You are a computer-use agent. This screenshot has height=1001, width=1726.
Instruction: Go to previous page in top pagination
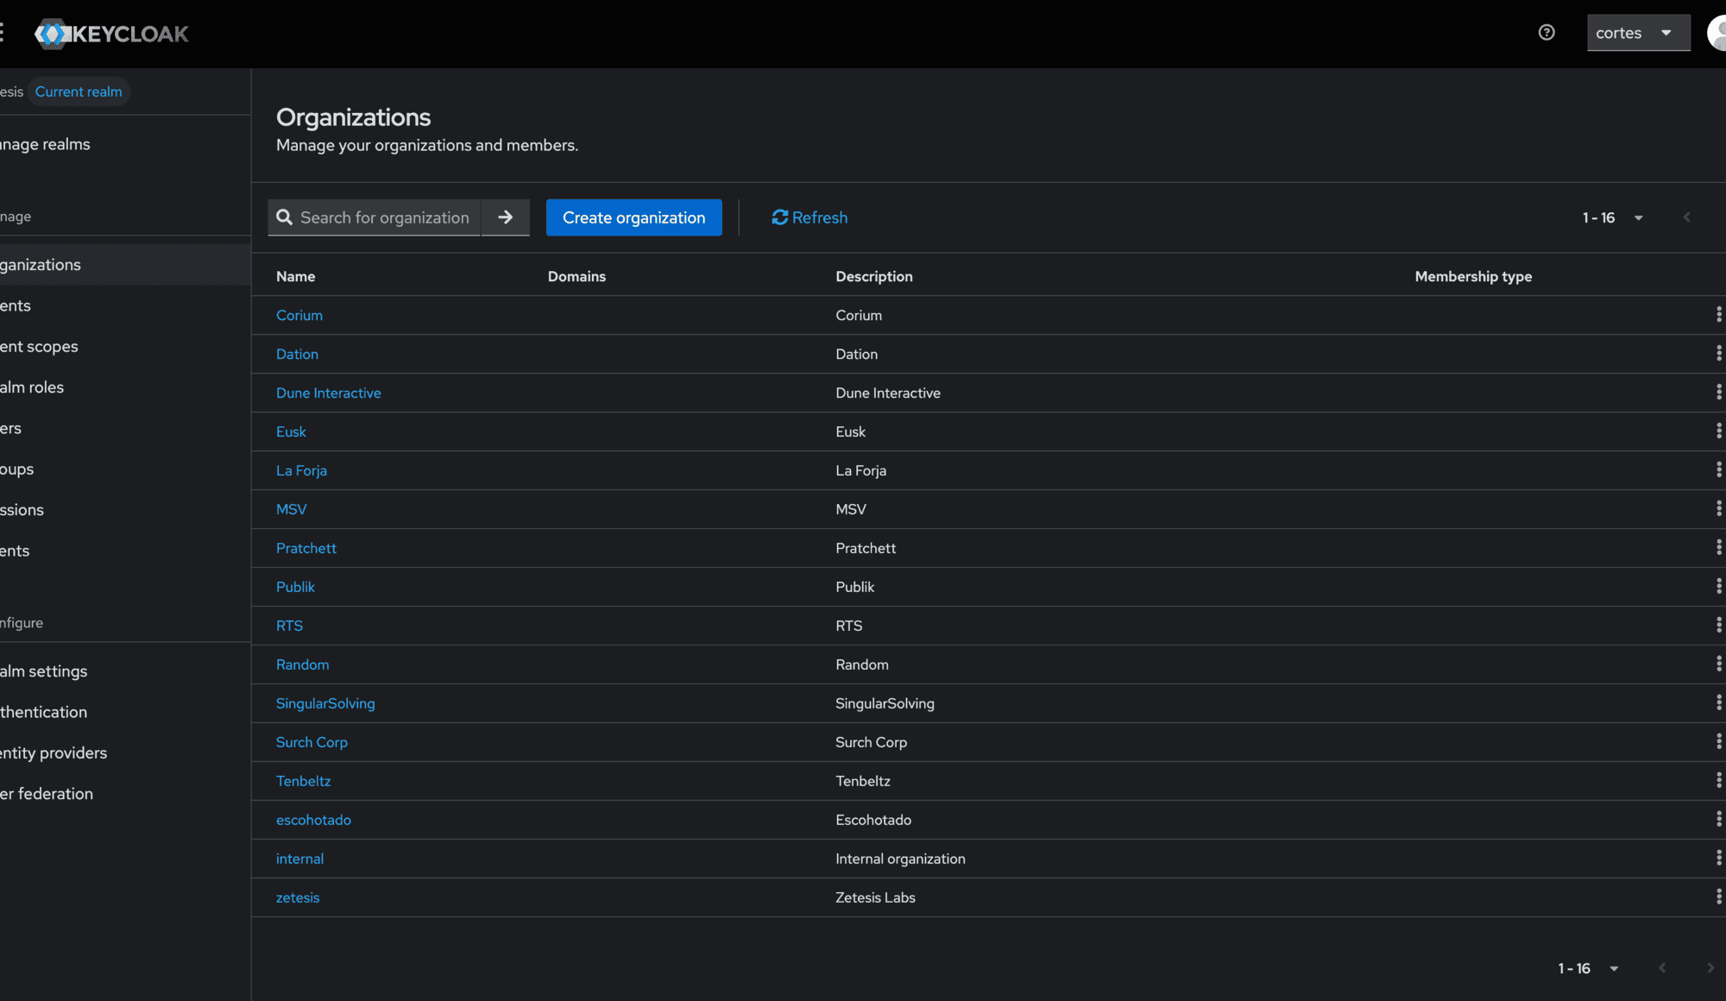(1686, 217)
